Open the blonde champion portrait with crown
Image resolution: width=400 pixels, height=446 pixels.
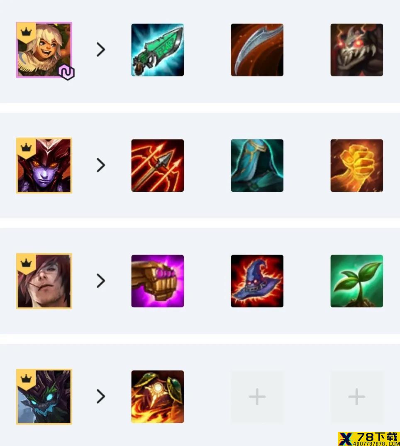pyautogui.click(x=44, y=50)
